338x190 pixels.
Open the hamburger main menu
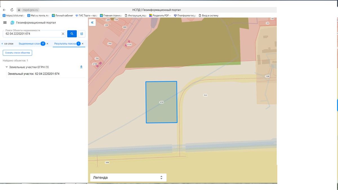tap(5, 23)
